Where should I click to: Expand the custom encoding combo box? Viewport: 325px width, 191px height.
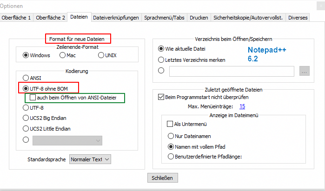pyautogui.click(x=67, y=140)
